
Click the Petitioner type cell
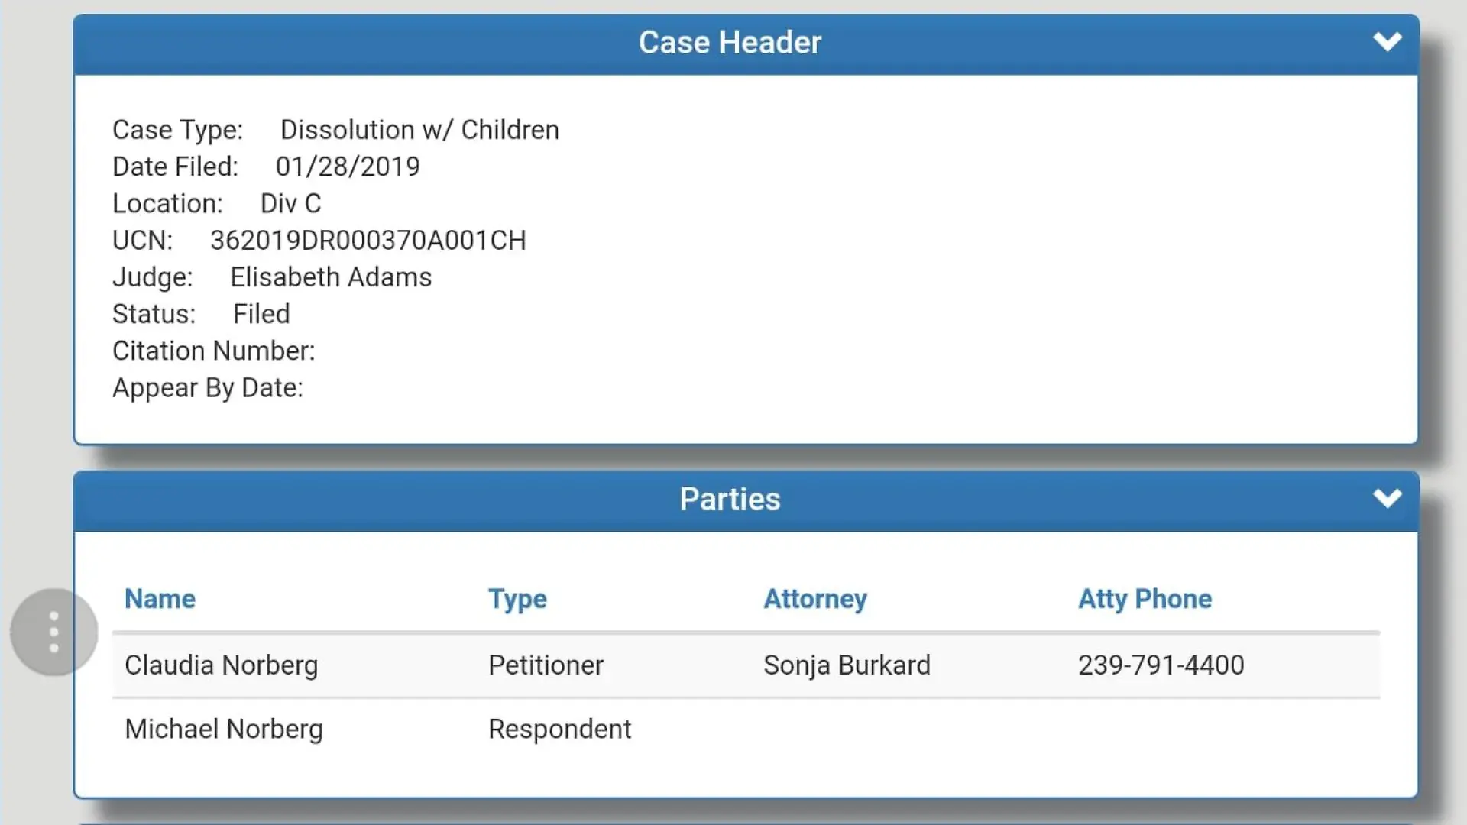point(546,665)
